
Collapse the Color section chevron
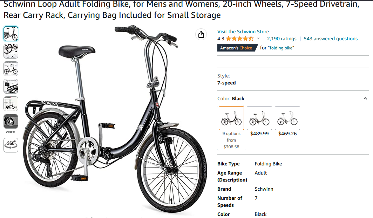tap(365, 98)
